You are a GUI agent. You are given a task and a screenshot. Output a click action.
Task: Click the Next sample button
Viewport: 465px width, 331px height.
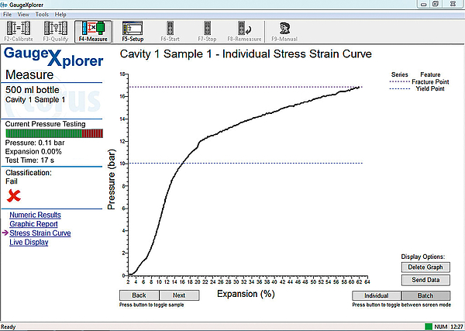click(178, 295)
